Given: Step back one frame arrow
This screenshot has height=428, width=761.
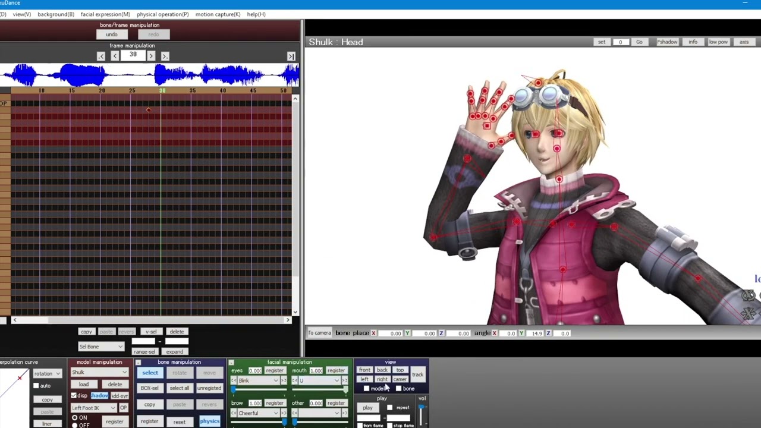Looking at the screenshot, I should [x=115, y=56].
